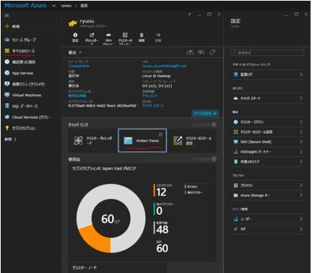Click the 削除 trash toolbar icon

pos(142,35)
